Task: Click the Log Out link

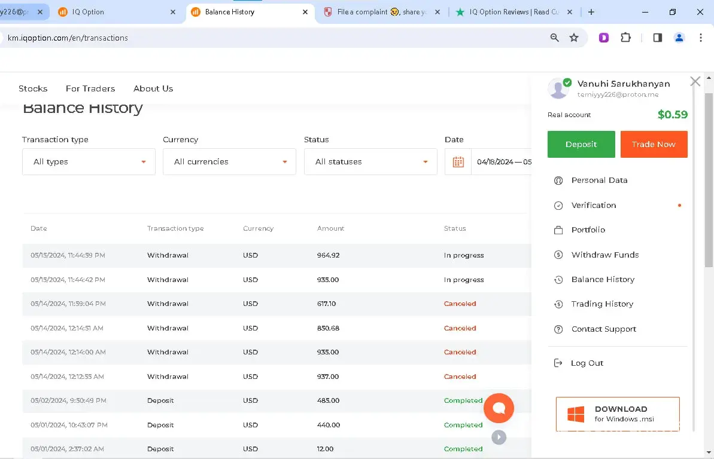Action: (x=586, y=363)
